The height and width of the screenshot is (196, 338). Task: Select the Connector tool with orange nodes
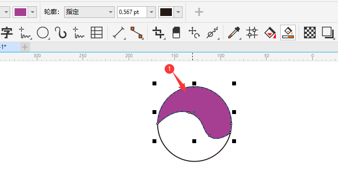pos(136,33)
